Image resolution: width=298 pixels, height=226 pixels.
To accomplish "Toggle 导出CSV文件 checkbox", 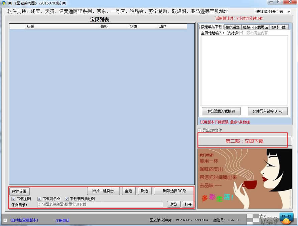I will (x=199, y=130).
